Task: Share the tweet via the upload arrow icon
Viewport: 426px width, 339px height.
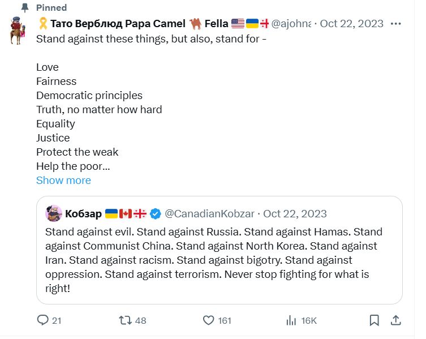Action: pyautogui.click(x=396, y=320)
